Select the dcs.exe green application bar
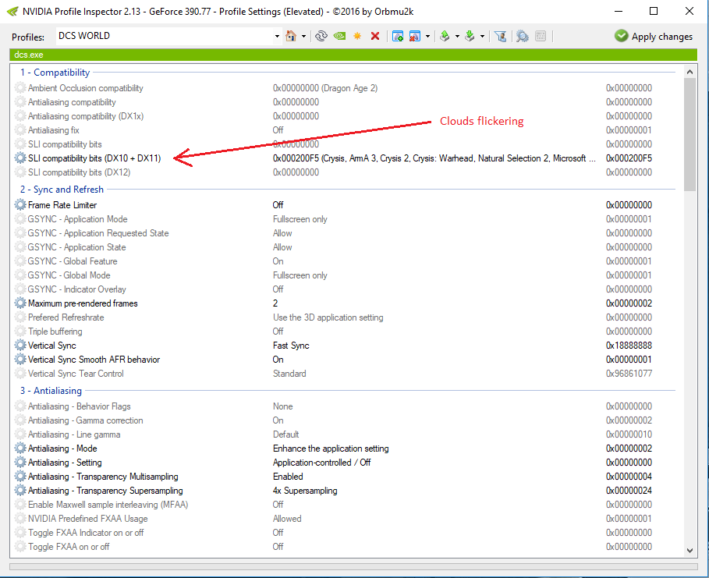The image size is (709, 578). tap(353, 55)
